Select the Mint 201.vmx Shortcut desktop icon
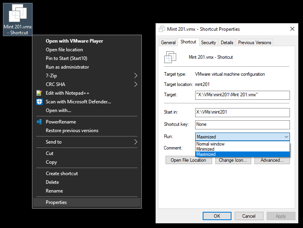Image resolution: width=303 pixels, height=228 pixels. [x=18, y=19]
